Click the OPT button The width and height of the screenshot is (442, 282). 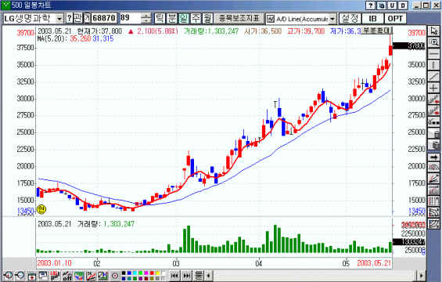395,18
